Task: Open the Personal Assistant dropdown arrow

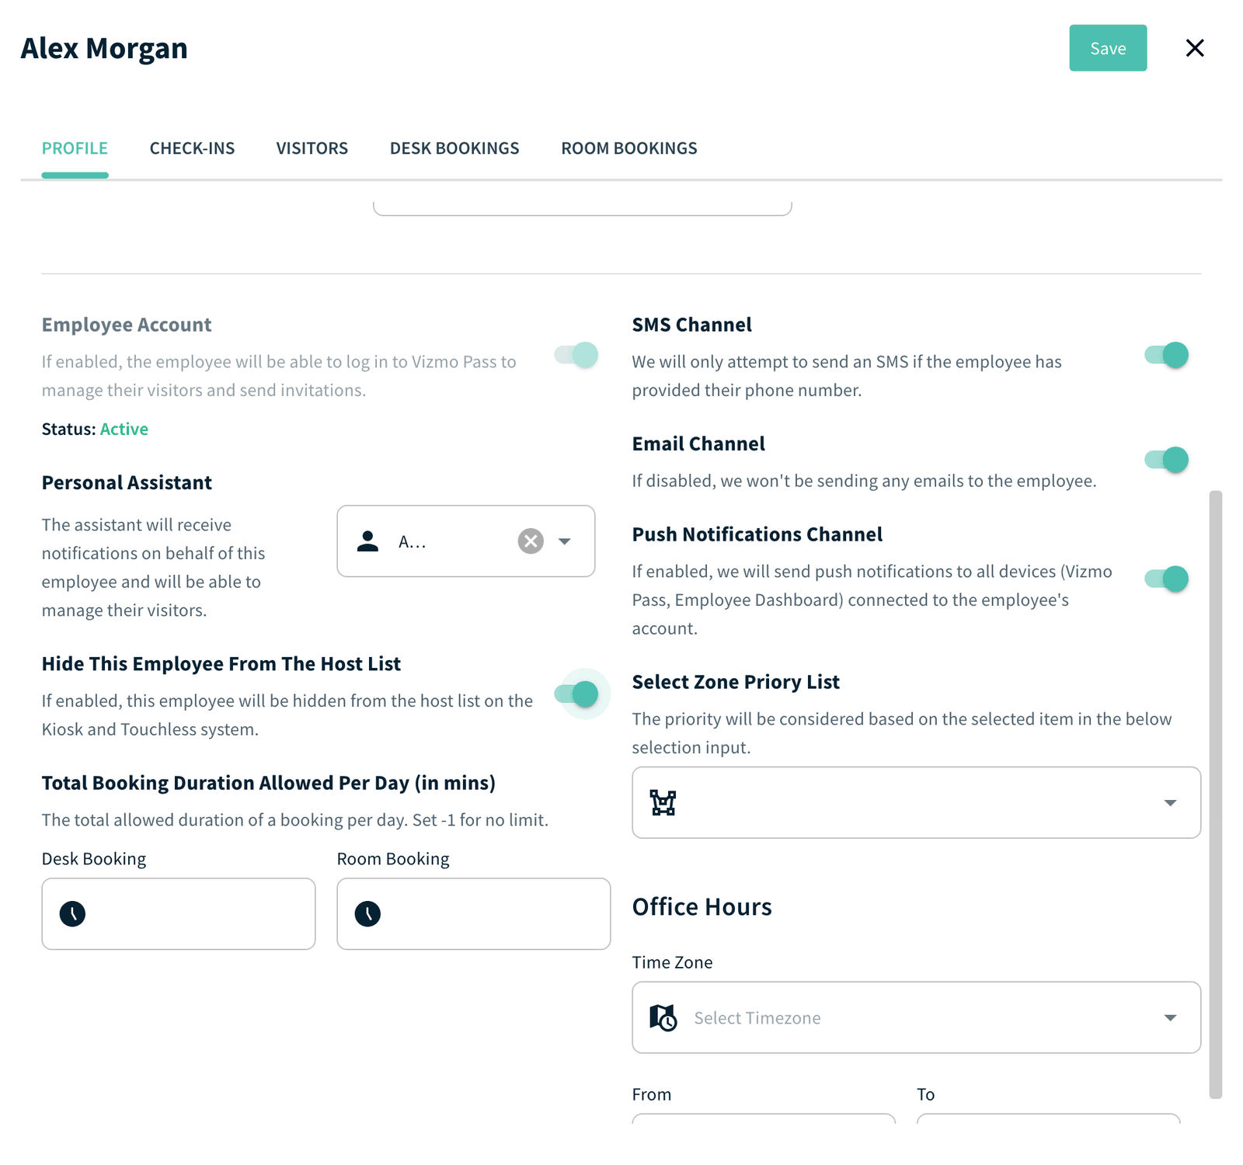Action: tap(565, 541)
